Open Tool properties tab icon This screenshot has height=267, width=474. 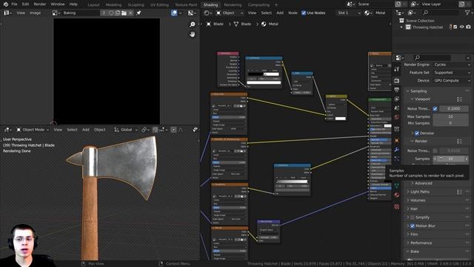click(397, 69)
